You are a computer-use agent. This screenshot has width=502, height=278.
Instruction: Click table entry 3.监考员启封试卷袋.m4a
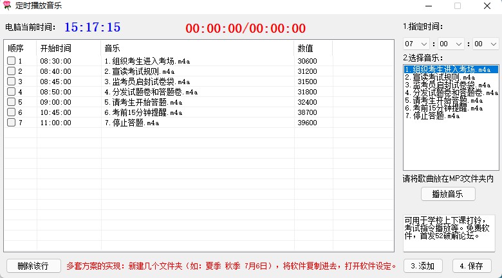point(147,82)
